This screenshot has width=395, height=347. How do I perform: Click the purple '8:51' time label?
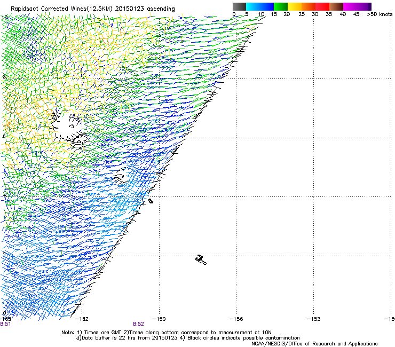pyautogui.click(x=5, y=324)
